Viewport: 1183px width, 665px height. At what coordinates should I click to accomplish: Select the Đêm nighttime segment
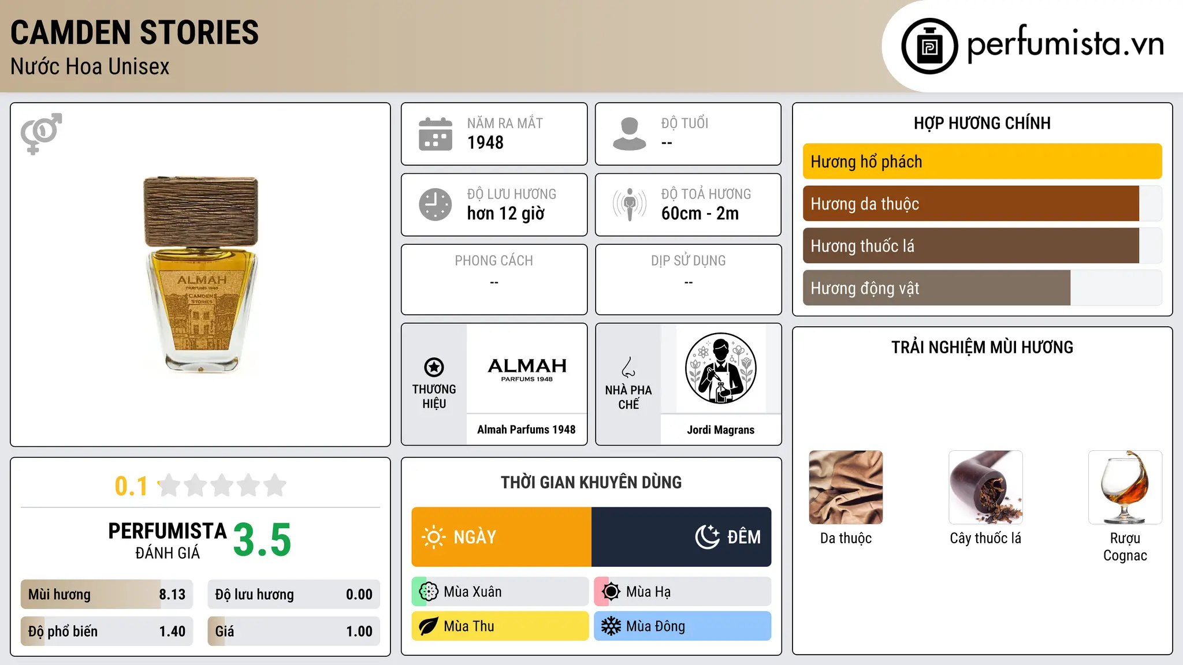(682, 537)
